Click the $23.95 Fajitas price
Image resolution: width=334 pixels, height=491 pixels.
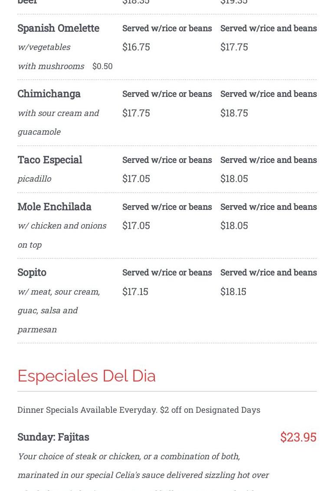(298, 437)
